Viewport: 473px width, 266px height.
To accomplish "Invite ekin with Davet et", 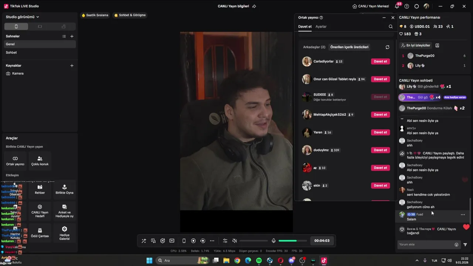I will 380,185.
